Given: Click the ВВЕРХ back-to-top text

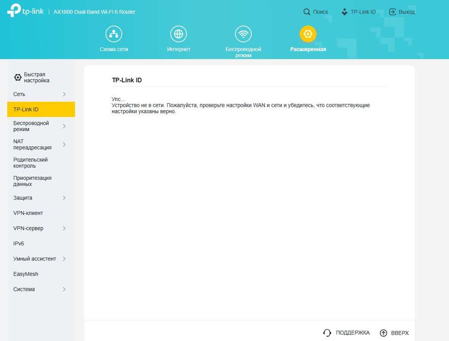Looking at the screenshot, I should [x=400, y=333].
